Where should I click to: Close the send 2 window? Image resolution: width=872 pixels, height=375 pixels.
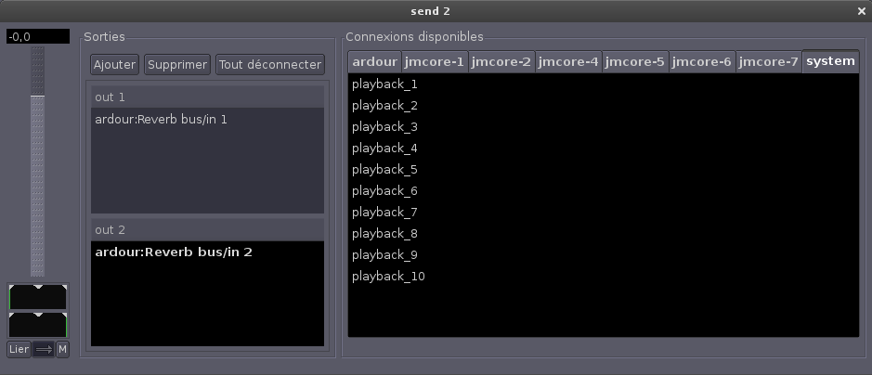point(861,10)
